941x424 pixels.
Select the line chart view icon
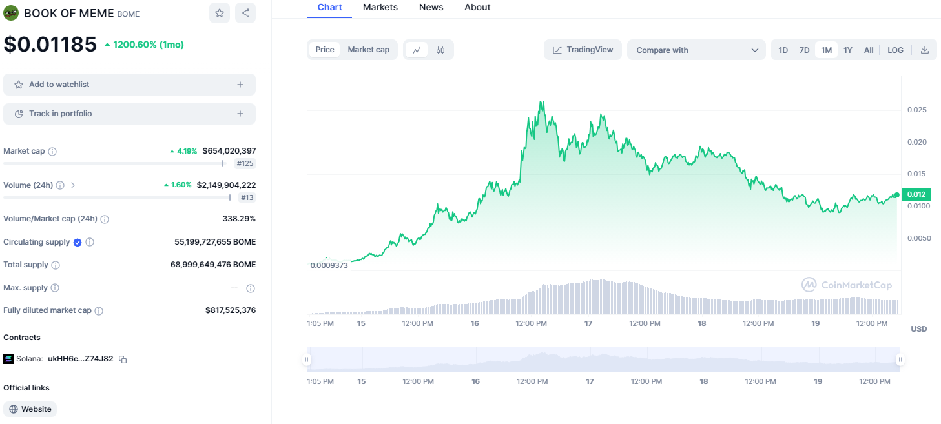(417, 50)
